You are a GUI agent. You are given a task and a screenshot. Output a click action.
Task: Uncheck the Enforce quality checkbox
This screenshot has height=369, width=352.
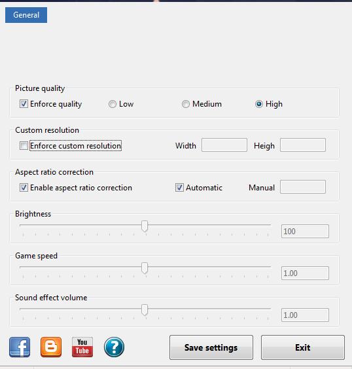tap(24, 104)
